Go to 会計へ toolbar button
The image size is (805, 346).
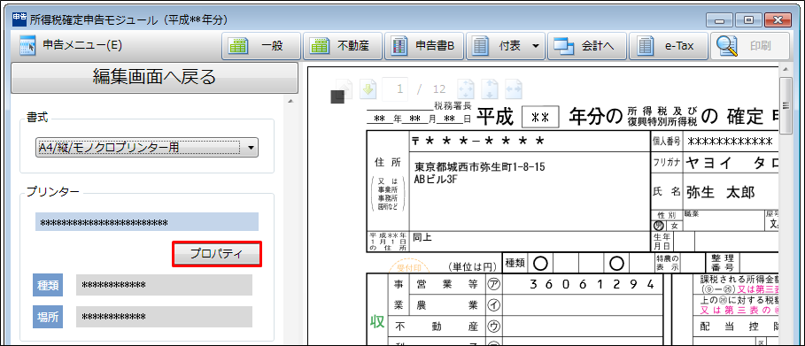click(x=588, y=46)
